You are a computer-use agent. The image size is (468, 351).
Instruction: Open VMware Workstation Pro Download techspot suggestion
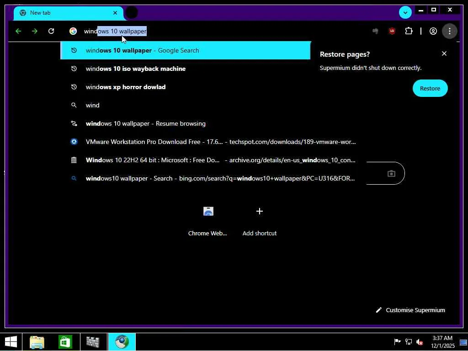213,142
